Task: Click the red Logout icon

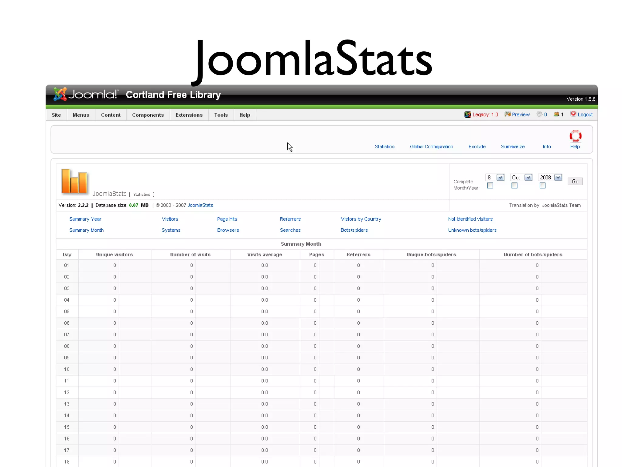Action: point(573,114)
